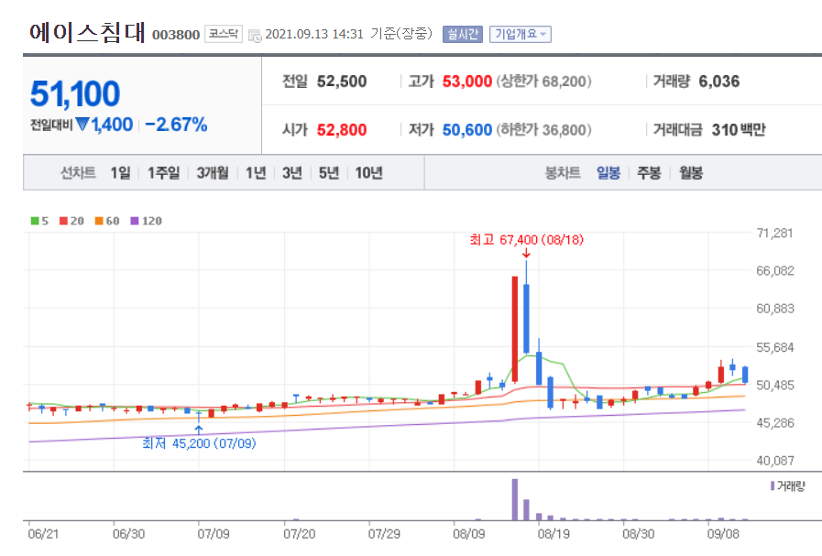The image size is (822, 556).
Task: Click the 09/08 date axis label
Action: click(x=723, y=534)
